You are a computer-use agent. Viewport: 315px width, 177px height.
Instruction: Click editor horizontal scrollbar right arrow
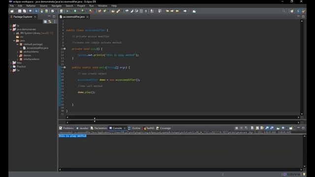coord(298,118)
